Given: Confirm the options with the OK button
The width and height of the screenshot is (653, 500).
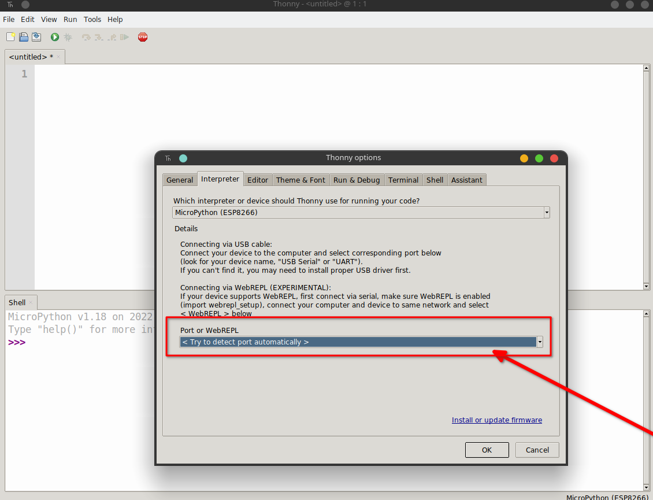Looking at the screenshot, I should [487, 450].
